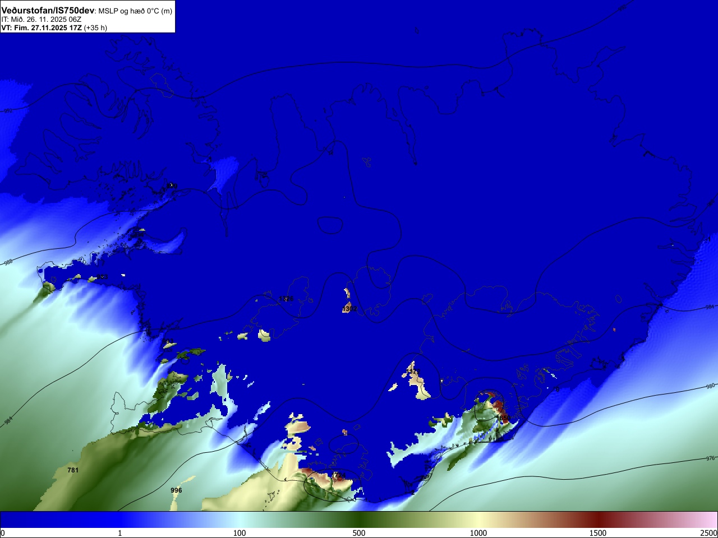Click the 1 label on the color scale
The width and height of the screenshot is (718, 538).
pyautogui.click(x=119, y=533)
